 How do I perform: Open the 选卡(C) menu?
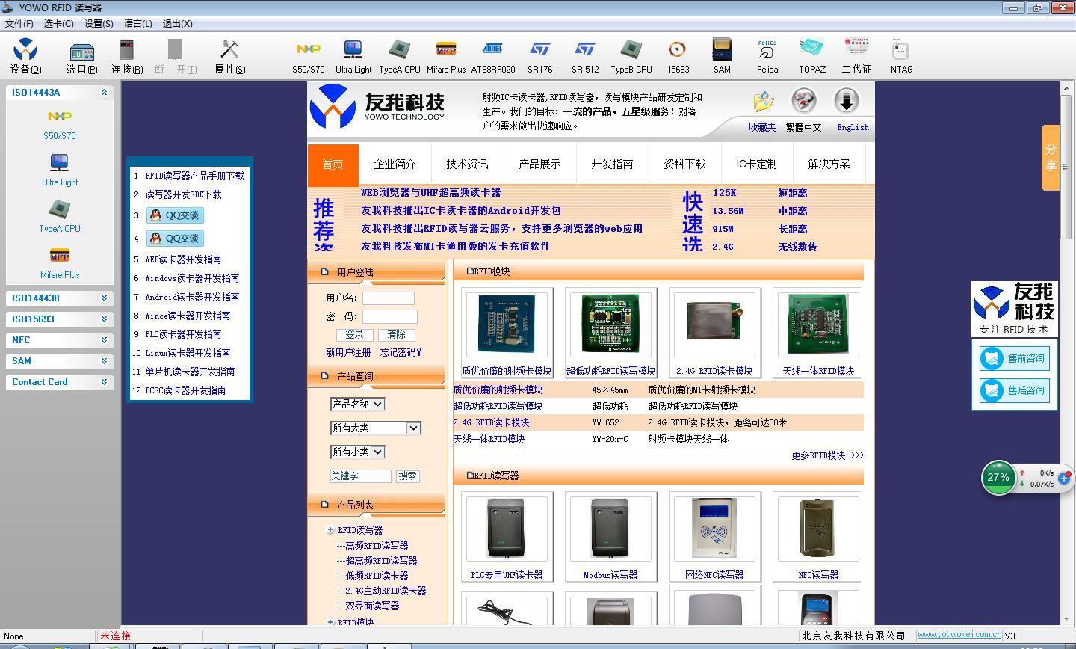tap(59, 24)
